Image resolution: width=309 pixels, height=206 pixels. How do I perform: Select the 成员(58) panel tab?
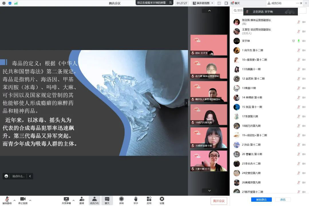click(276, 3)
